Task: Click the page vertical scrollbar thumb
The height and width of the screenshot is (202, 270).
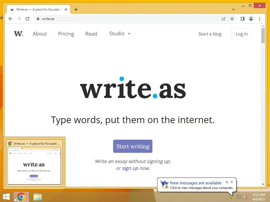Action: pos(263,36)
